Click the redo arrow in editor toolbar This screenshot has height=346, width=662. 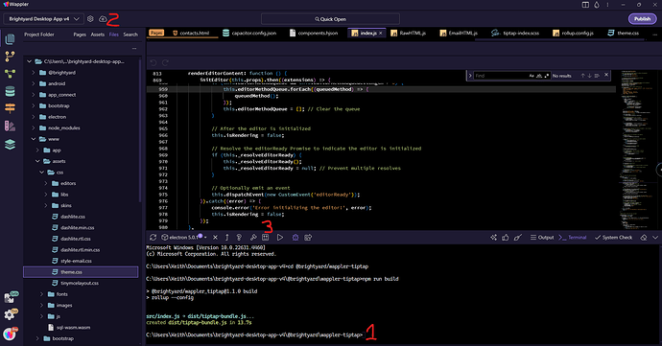point(165,63)
